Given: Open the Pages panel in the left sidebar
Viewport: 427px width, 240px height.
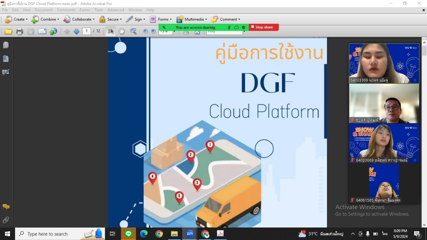Looking at the screenshot, I should 6,45.
